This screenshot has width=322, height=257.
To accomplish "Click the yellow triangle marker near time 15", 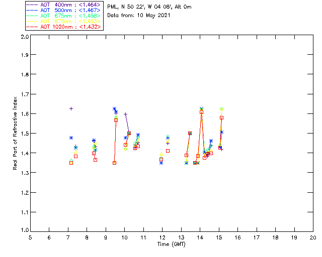I will pos(221,109).
